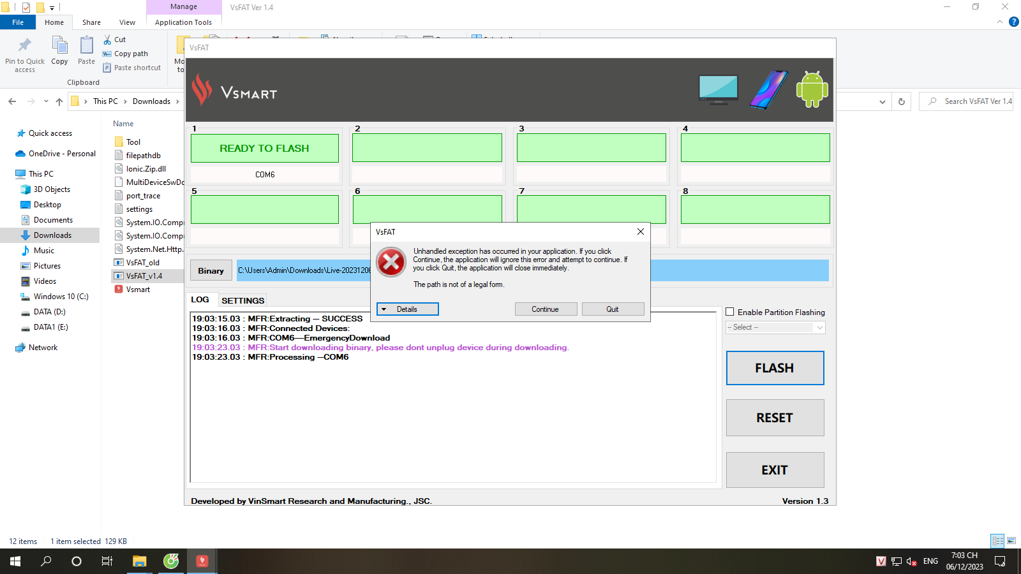Click the smartphone icon in VsFAT header

(768, 89)
